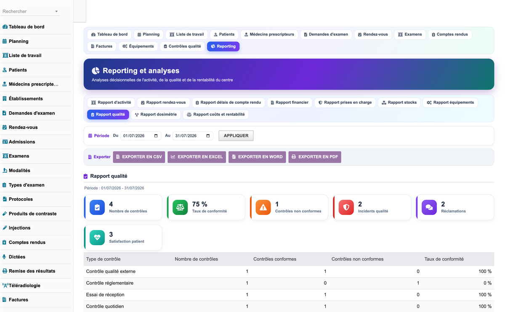This screenshot has height=312, width=505.
Task: Click the Remise des résultats printer icon
Action: (5, 271)
